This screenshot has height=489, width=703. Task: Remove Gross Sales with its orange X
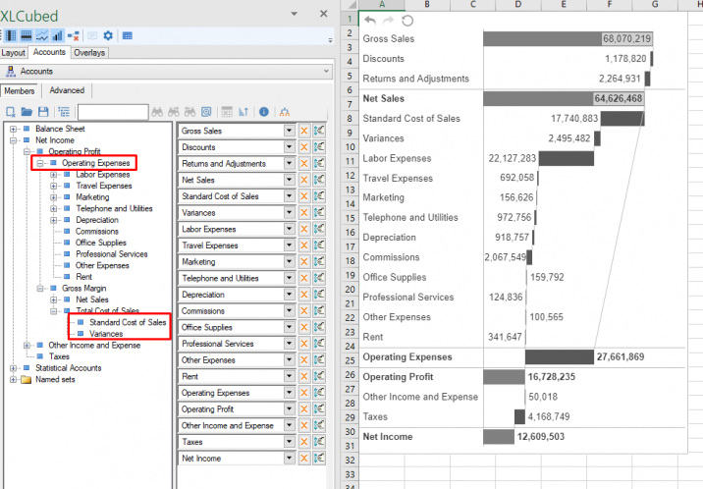click(304, 131)
